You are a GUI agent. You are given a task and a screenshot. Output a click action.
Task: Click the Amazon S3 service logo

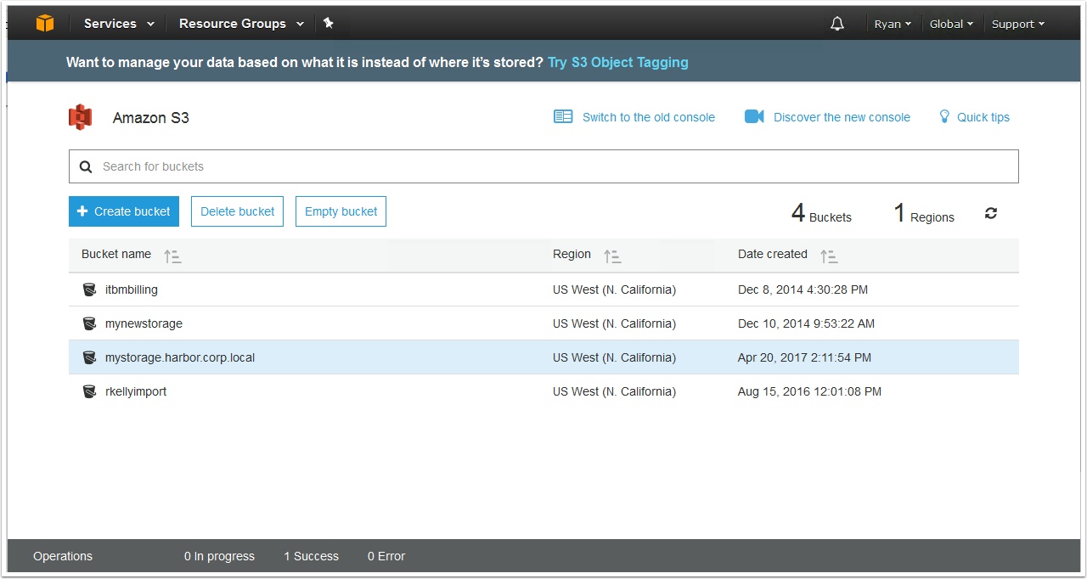(x=80, y=117)
